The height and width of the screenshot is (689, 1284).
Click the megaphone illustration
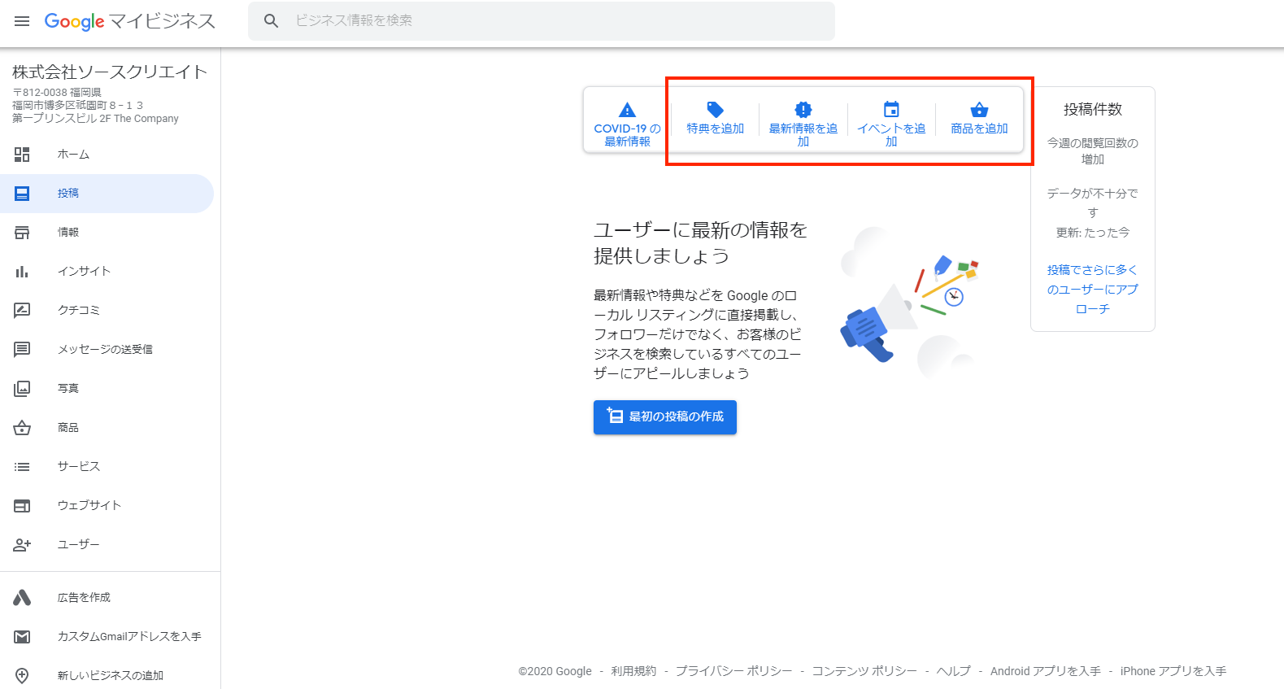tap(909, 305)
